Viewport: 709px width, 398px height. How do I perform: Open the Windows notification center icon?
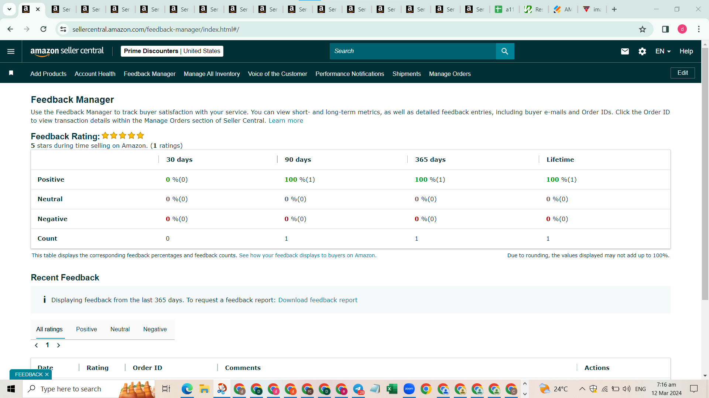click(x=694, y=389)
